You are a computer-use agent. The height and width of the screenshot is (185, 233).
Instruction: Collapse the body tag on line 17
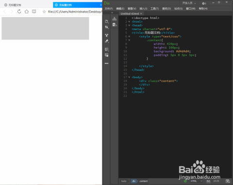click(129, 77)
